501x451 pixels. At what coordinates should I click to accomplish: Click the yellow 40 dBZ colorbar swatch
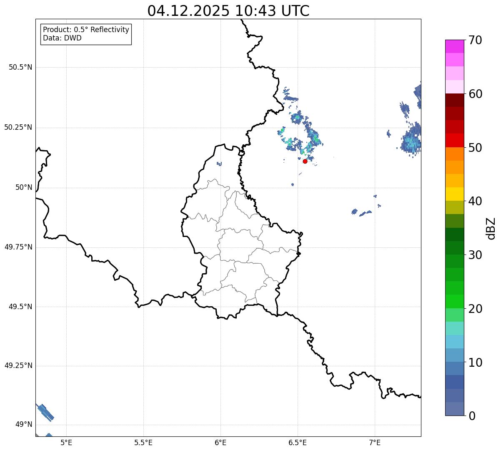455,194
